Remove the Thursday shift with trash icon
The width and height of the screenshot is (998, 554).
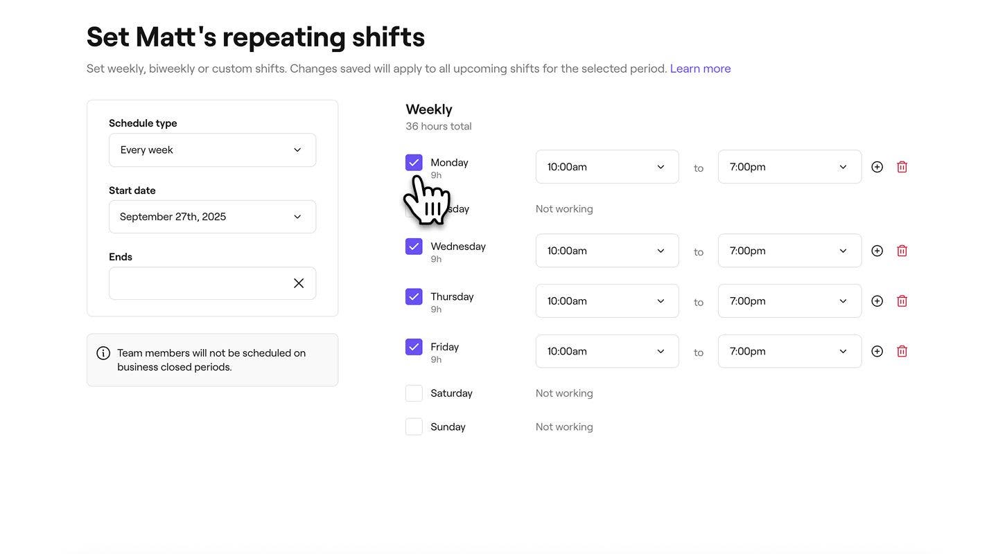[902, 301]
